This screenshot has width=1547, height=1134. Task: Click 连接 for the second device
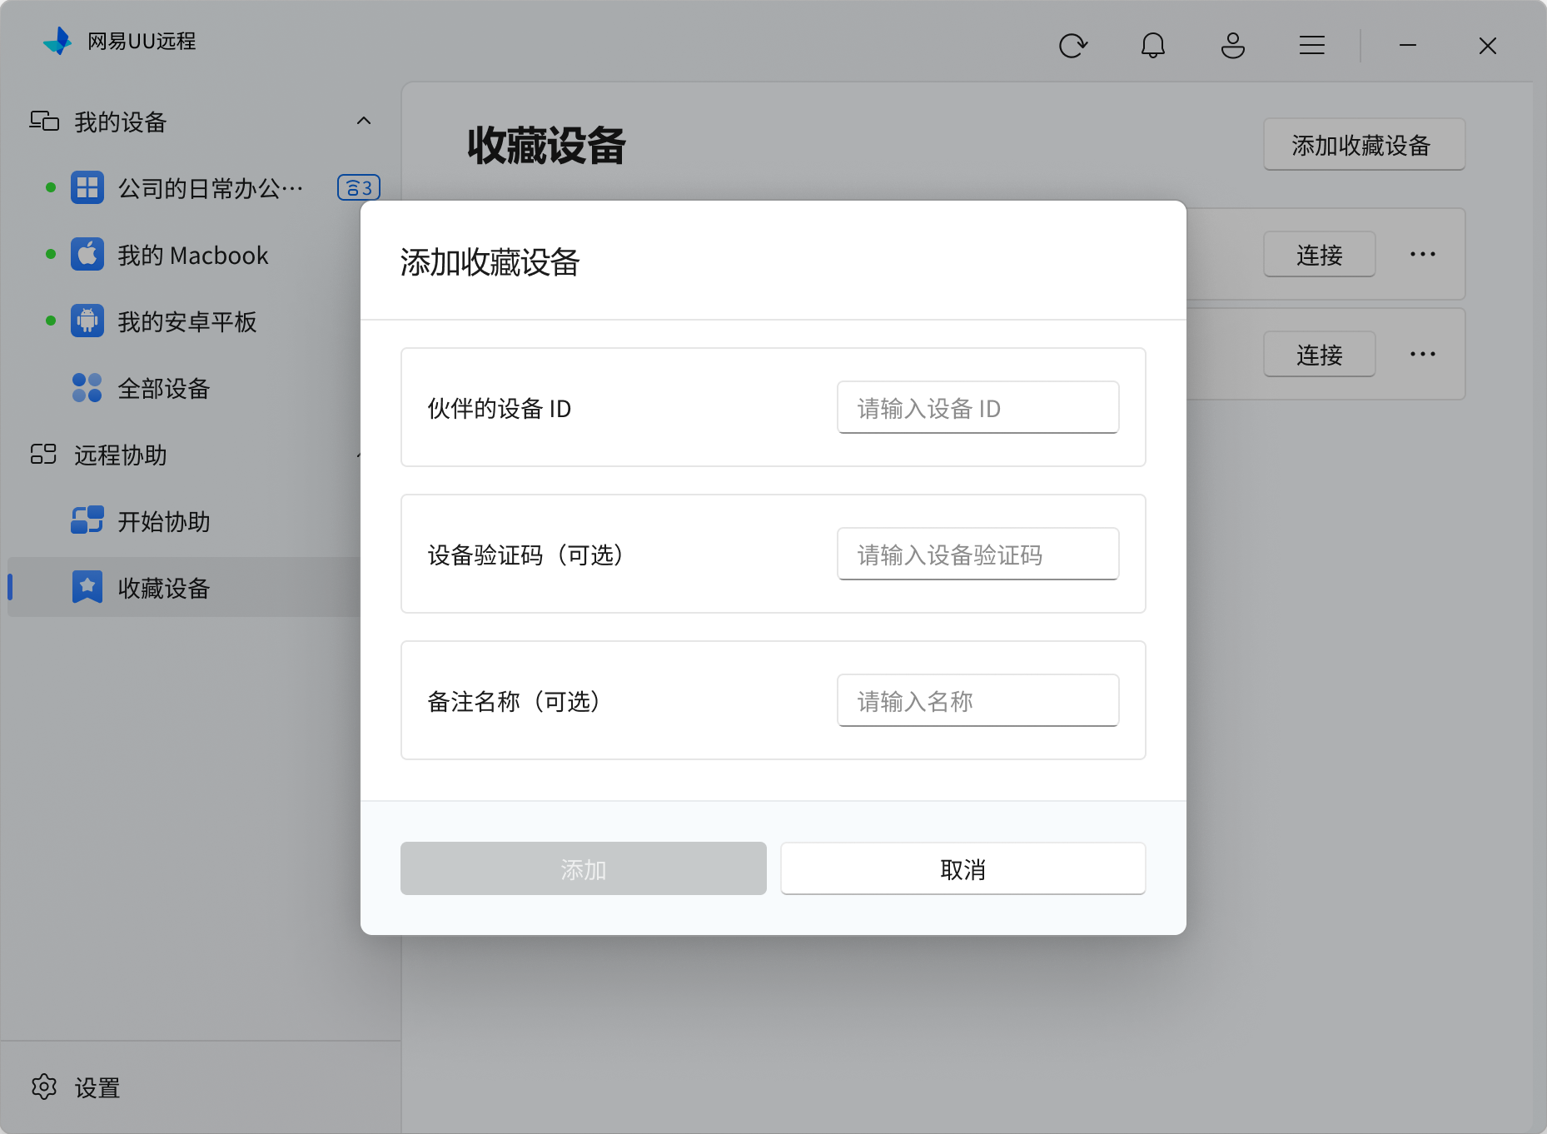click(1319, 354)
